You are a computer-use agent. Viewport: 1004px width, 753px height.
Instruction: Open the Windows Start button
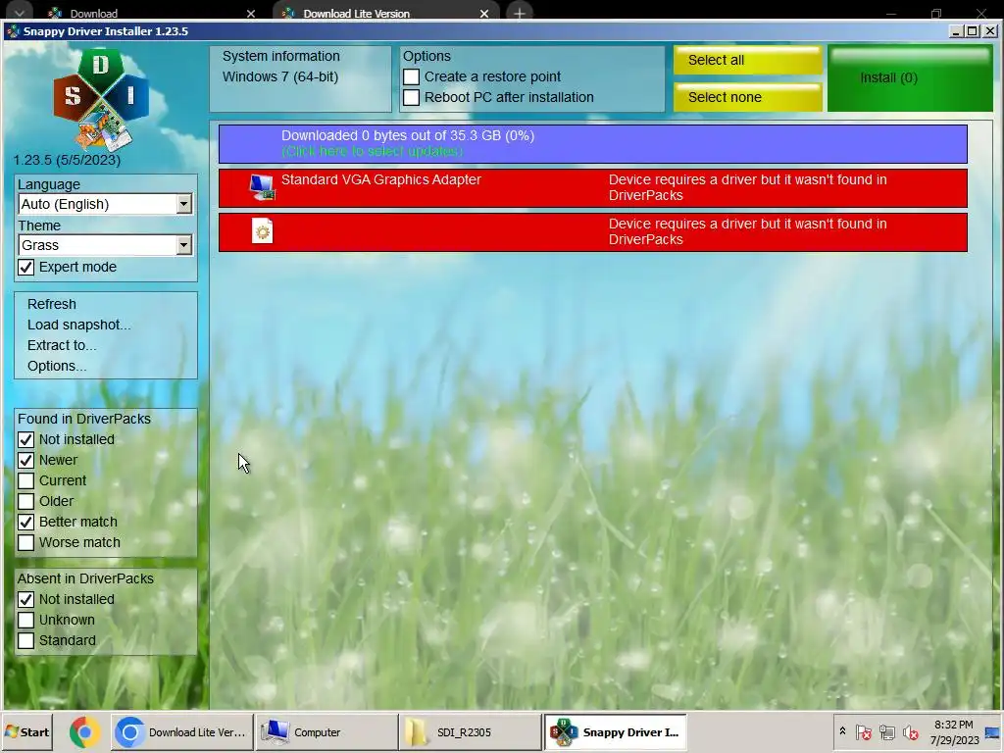click(x=26, y=731)
